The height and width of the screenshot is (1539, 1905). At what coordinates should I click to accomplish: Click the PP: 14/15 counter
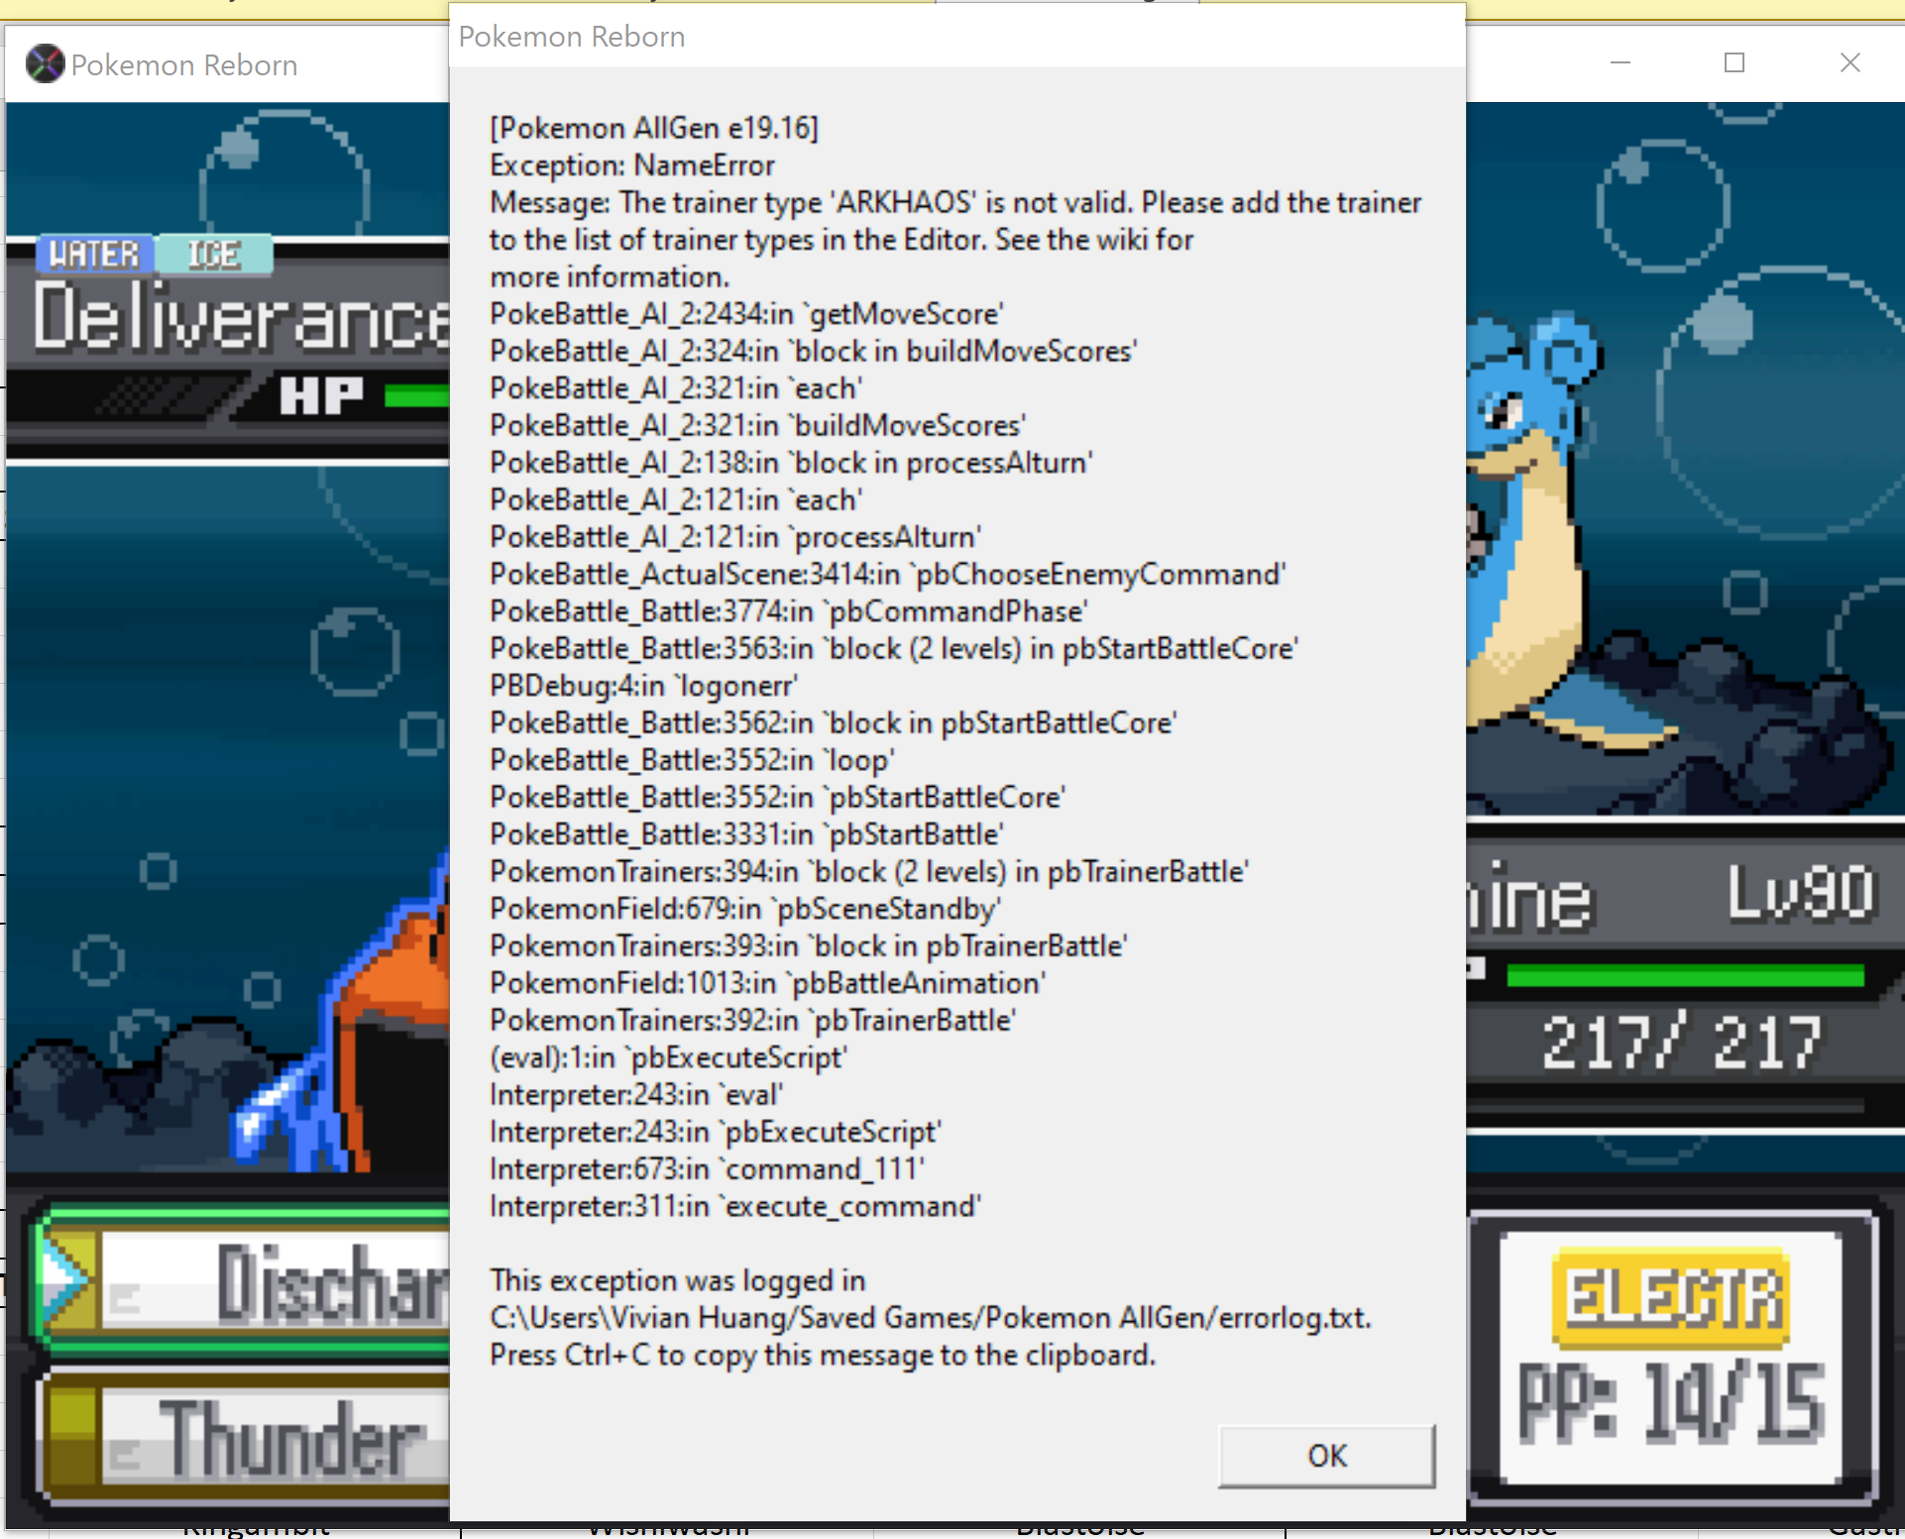click(x=1671, y=1401)
